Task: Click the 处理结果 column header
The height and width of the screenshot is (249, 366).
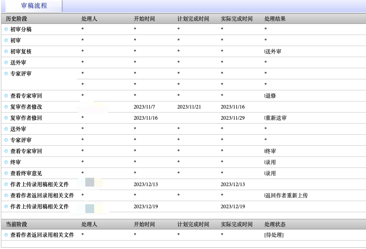Action: pyautogui.click(x=275, y=19)
